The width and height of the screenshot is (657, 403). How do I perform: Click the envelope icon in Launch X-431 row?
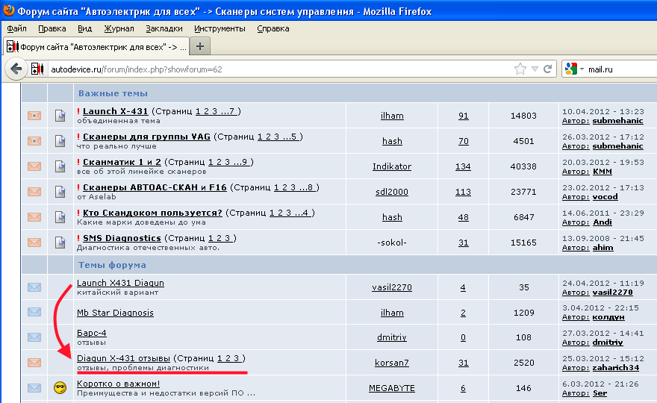point(34,116)
